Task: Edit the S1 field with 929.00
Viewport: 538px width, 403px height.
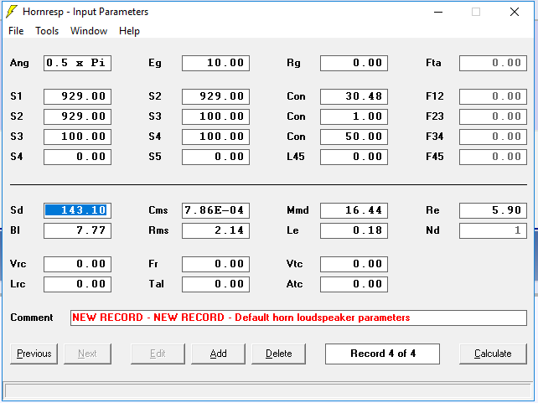Action: point(78,96)
